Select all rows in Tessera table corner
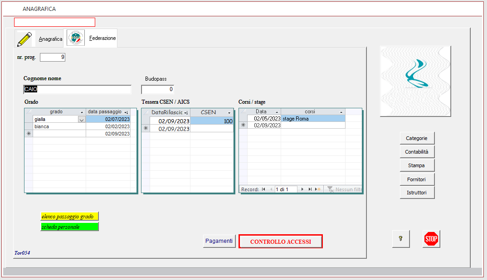This screenshot has width=487, height=280. (146, 112)
